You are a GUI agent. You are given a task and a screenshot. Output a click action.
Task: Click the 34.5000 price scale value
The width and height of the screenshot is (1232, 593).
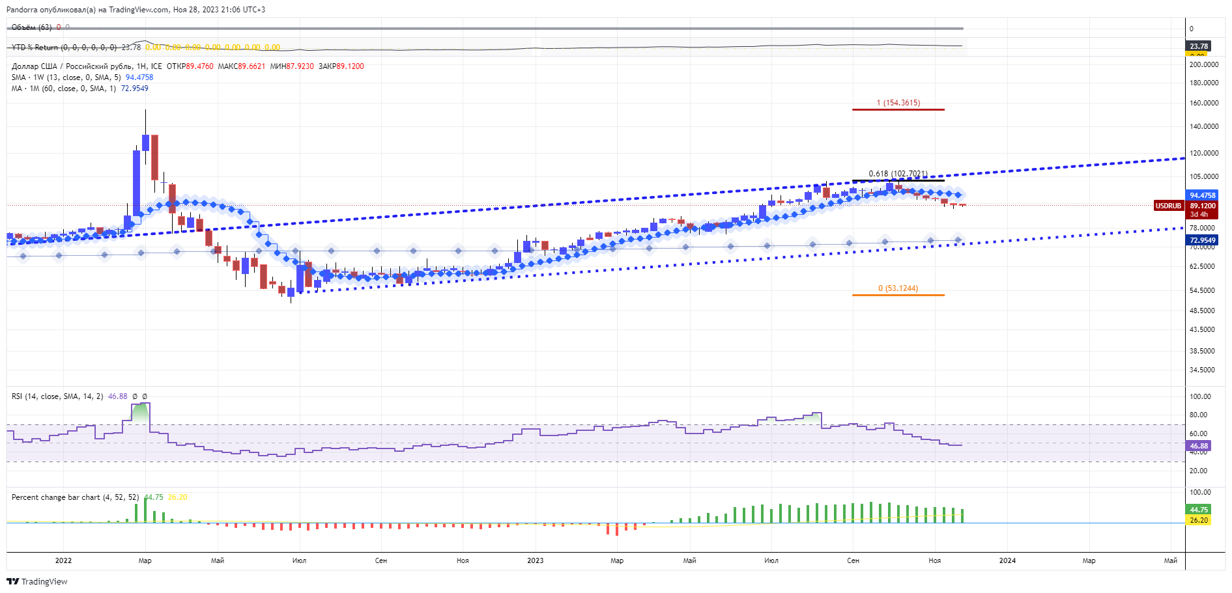tap(1202, 370)
